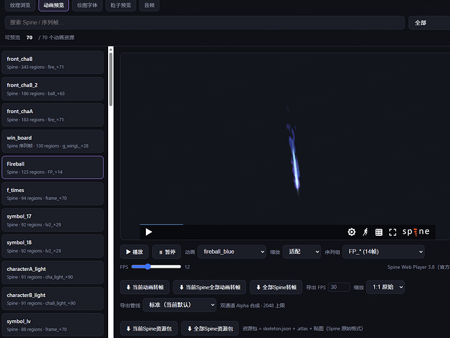Switch to the 纹理浏览 tab

coord(20,5)
